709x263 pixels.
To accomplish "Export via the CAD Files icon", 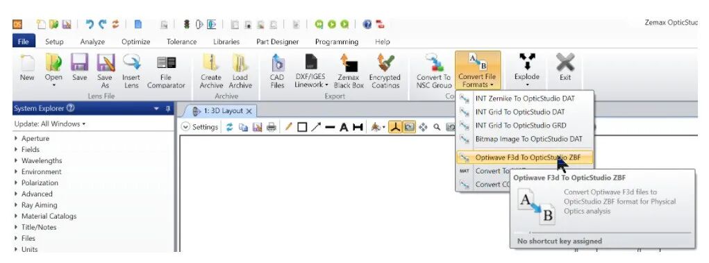I will [x=277, y=71].
